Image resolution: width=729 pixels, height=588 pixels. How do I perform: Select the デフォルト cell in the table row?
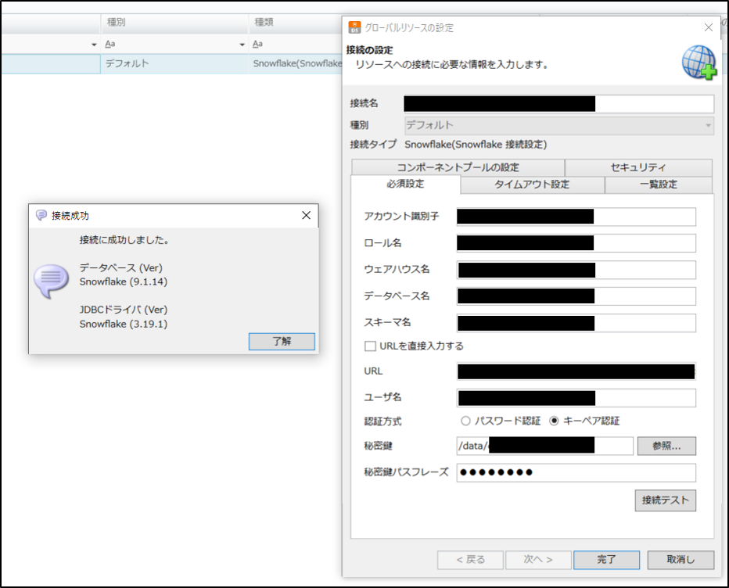click(174, 63)
